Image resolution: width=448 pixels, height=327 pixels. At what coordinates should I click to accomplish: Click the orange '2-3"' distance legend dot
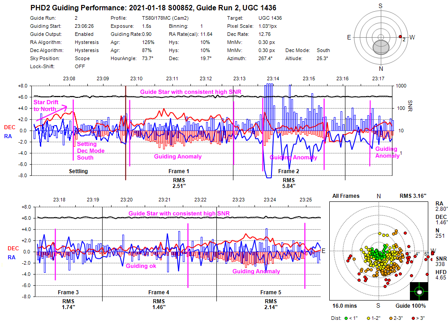point(391,318)
